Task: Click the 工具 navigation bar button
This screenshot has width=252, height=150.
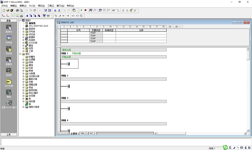Action: (9, 135)
